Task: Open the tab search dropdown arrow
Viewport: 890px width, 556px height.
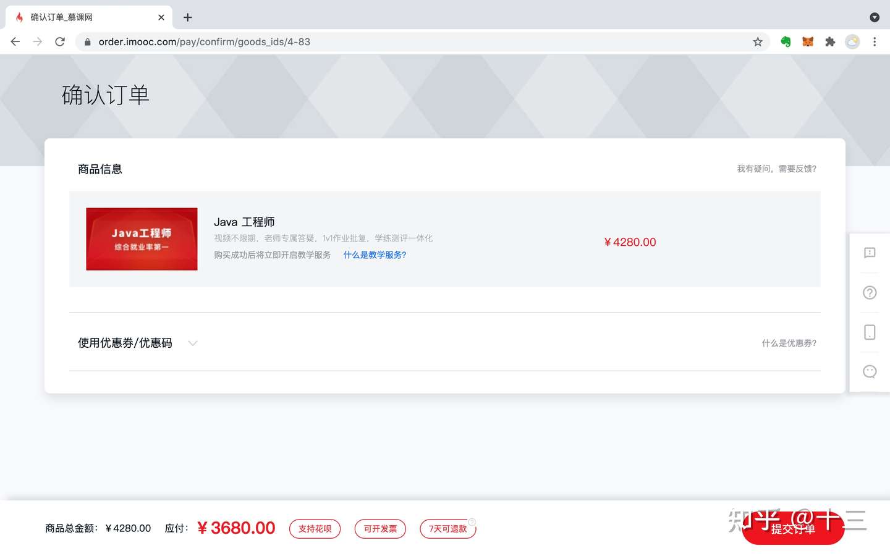Action: coord(875,17)
